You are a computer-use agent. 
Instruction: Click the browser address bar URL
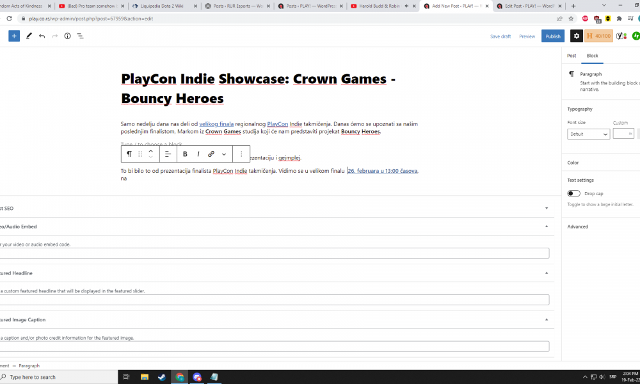point(91,19)
